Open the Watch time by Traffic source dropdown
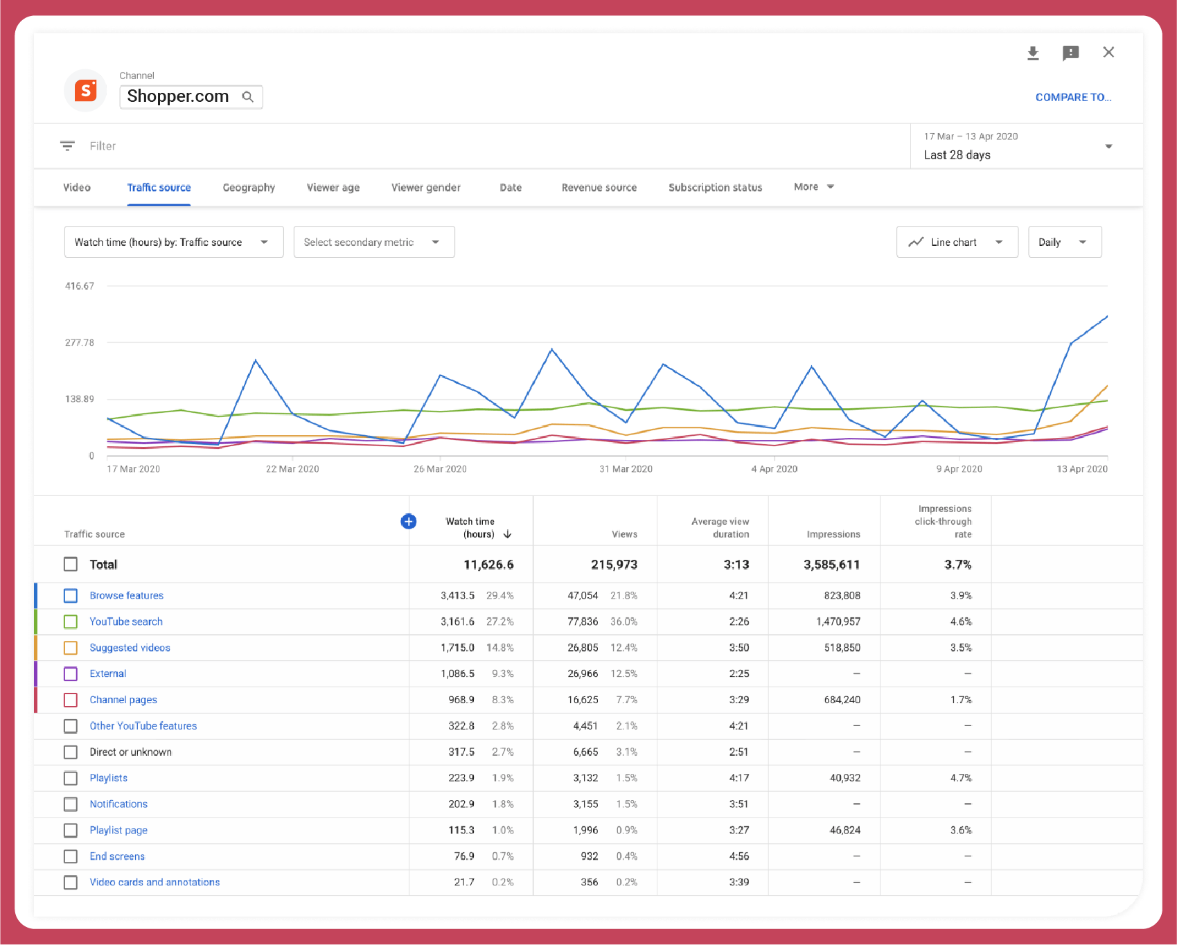 point(174,242)
